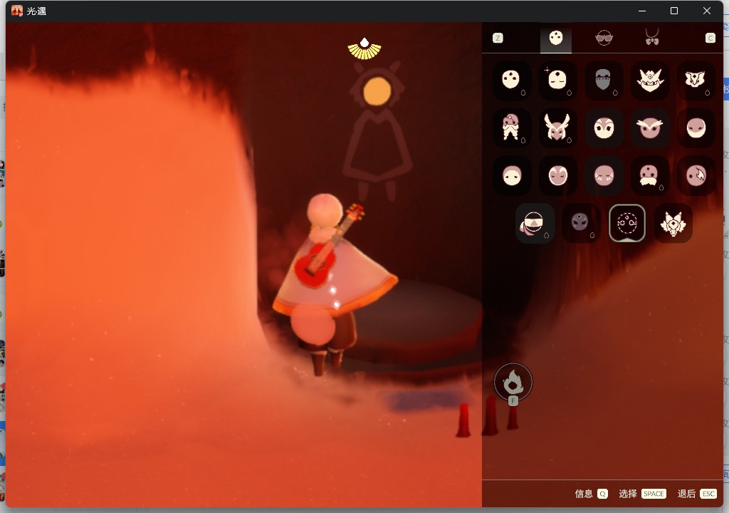This screenshot has width=729, height=513.
Task: Equip the feathered eyebrow owl mask
Action: (x=650, y=128)
